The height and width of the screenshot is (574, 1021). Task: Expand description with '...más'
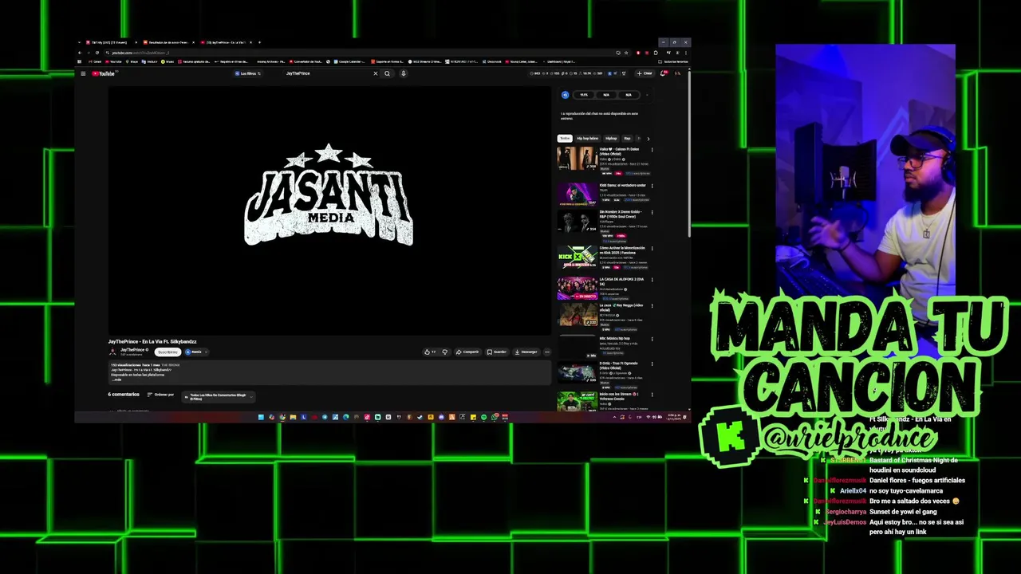coord(116,379)
